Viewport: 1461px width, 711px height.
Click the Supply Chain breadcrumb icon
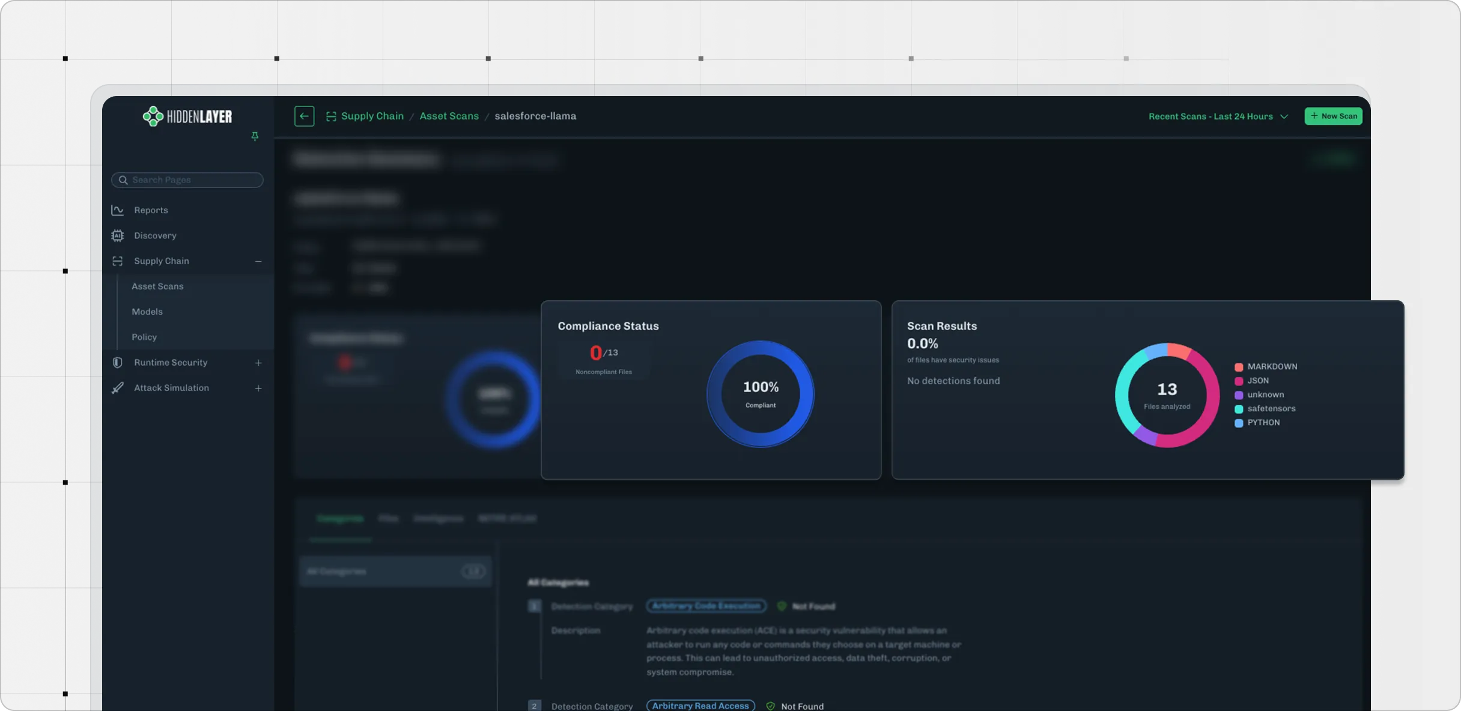pyautogui.click(x=331, y=116)
